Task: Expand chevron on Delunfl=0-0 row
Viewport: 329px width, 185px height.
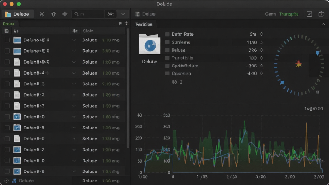Action: click(74, 62)
